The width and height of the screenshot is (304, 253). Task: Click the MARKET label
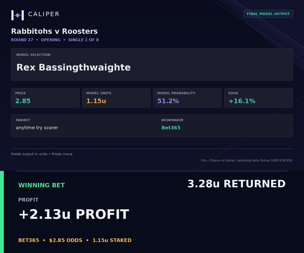tap(23, 120)
